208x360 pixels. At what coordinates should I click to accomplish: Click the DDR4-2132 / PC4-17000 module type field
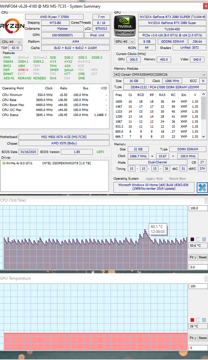[x=165, y=87]
